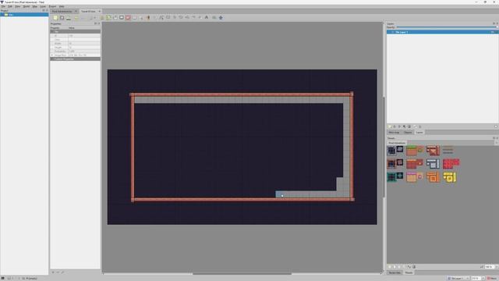Switch to the Terrain Sets bottom tab
Image resolution: width=499 pixels, height=281 pixels.
395,272
